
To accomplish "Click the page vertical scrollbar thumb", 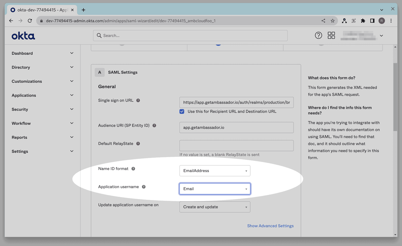I will (395, 97).
